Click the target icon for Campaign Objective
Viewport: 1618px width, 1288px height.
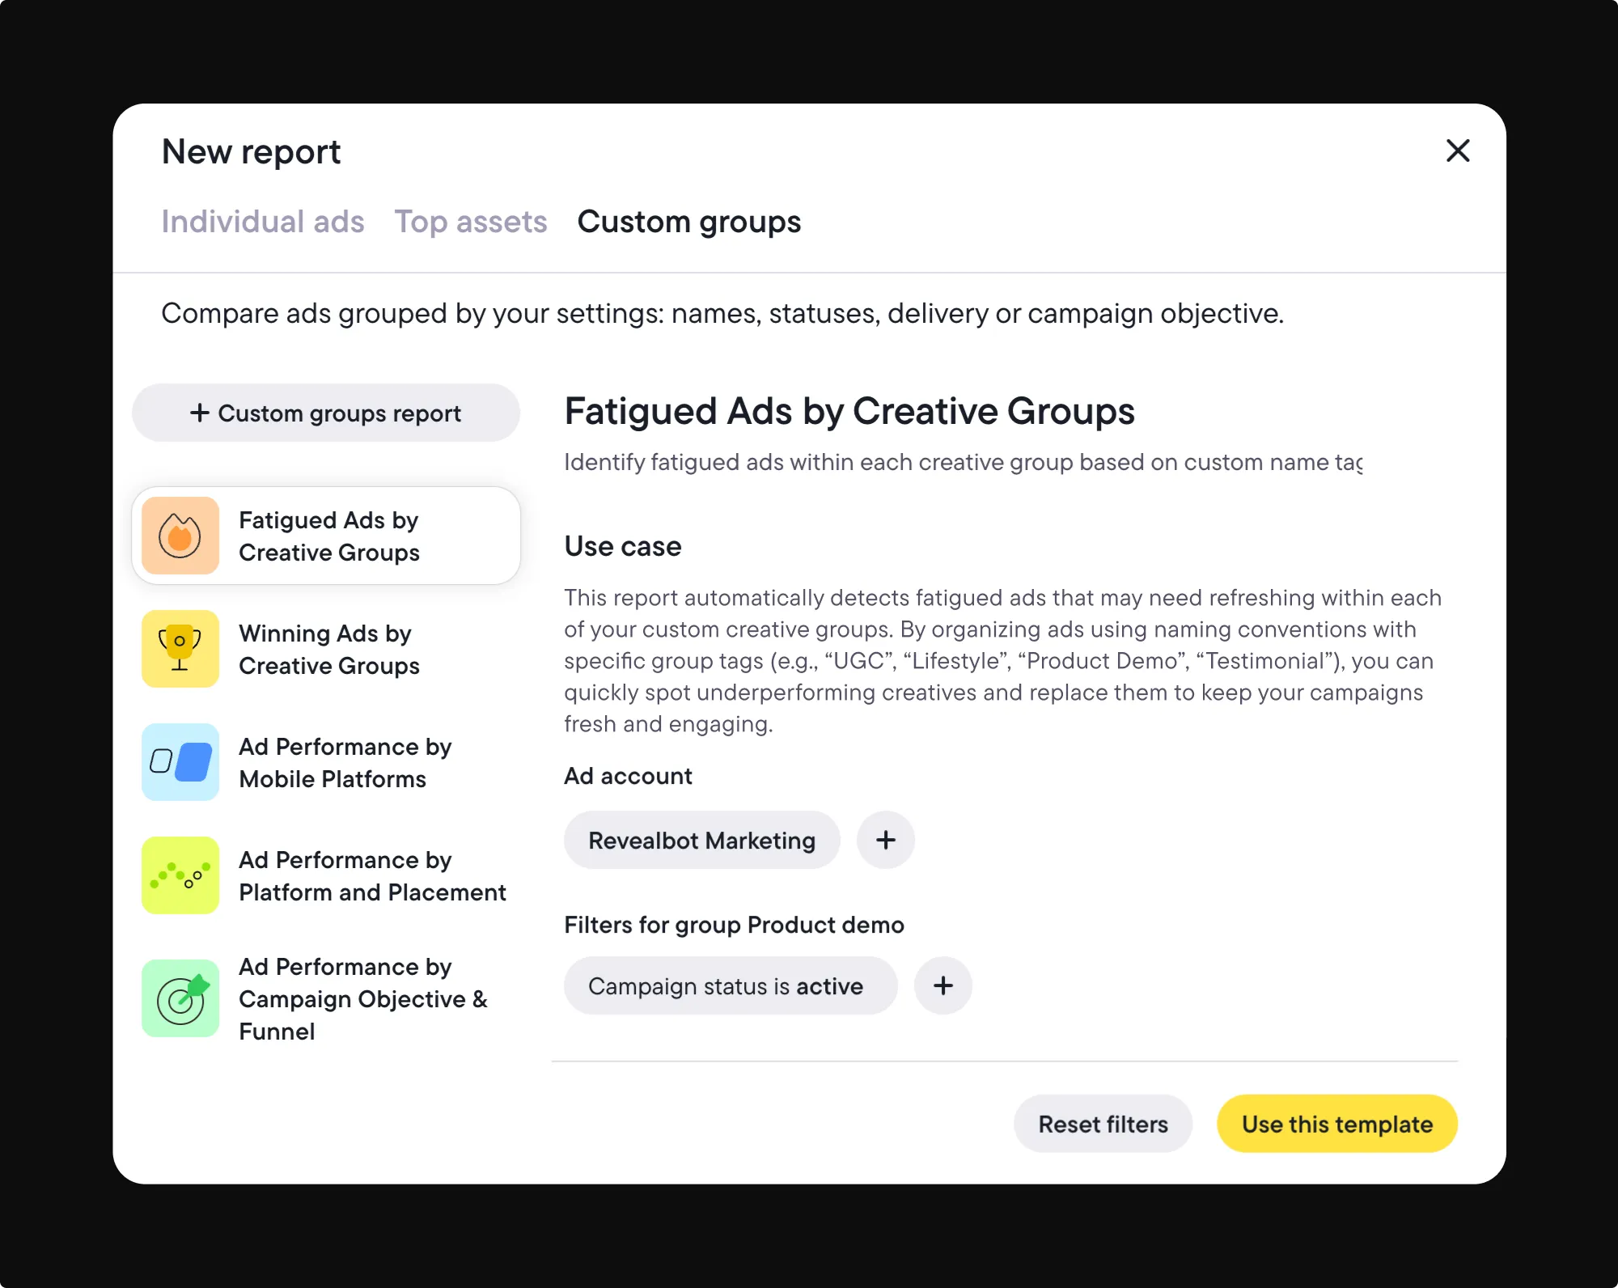tap(180, 998)
